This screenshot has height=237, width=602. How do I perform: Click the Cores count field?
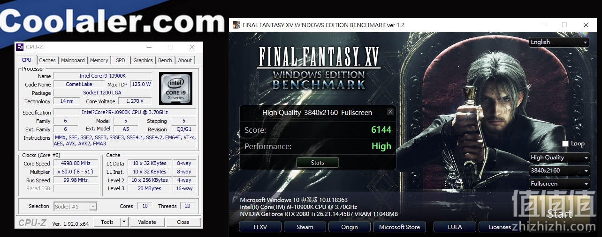pos(145,206)
